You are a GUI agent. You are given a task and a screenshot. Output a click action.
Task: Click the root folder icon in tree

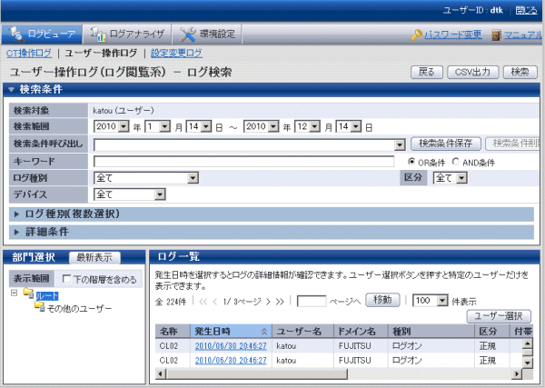29,295
